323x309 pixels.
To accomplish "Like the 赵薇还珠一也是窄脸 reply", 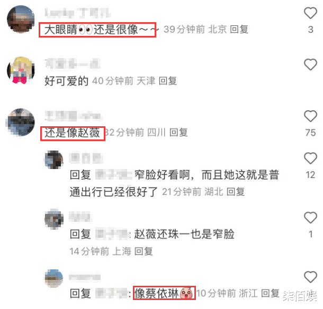I will (x=310, y=218).
